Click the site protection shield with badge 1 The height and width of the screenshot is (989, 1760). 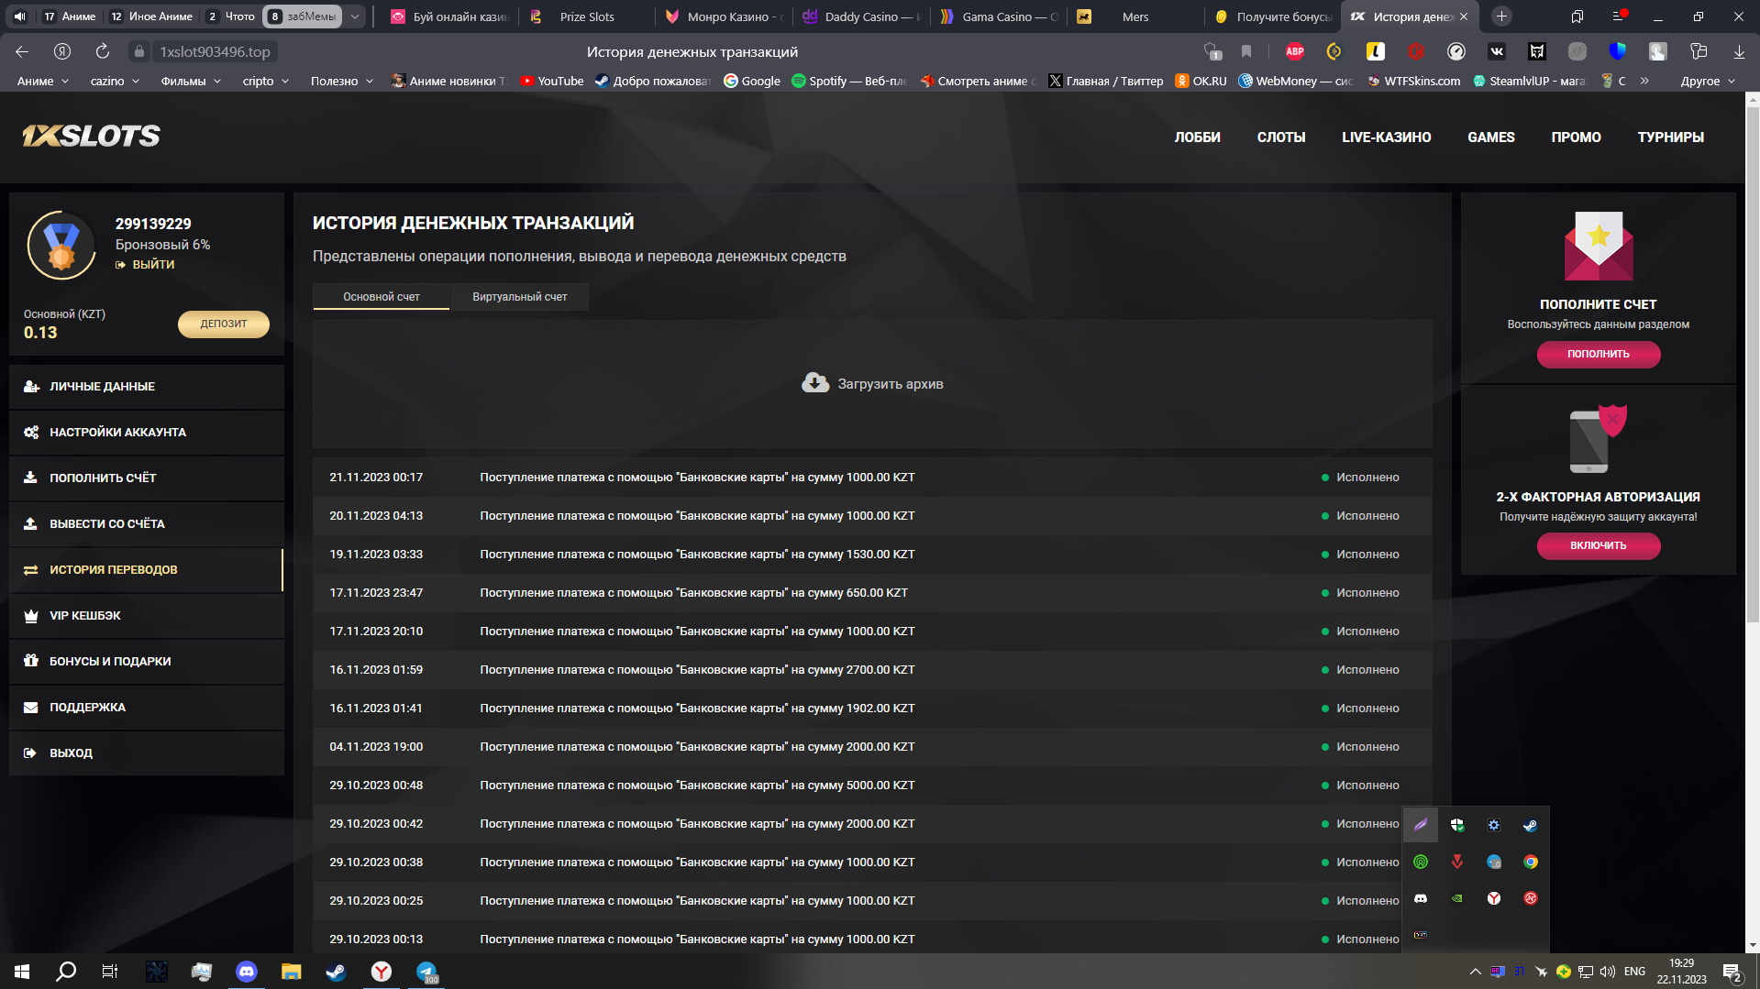coord(1212,52)
